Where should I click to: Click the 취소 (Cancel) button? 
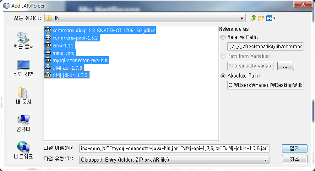click(295, 159)
